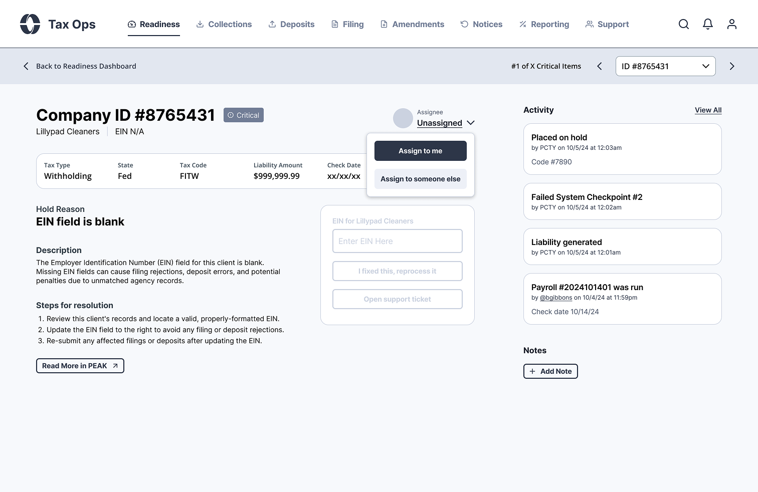Click the Back to Readiness Dashboard arrow
This screenshot has width=758, height=492.
click(26, 66)
